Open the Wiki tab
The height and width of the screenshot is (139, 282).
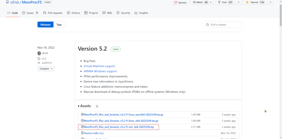coord(107,13)
